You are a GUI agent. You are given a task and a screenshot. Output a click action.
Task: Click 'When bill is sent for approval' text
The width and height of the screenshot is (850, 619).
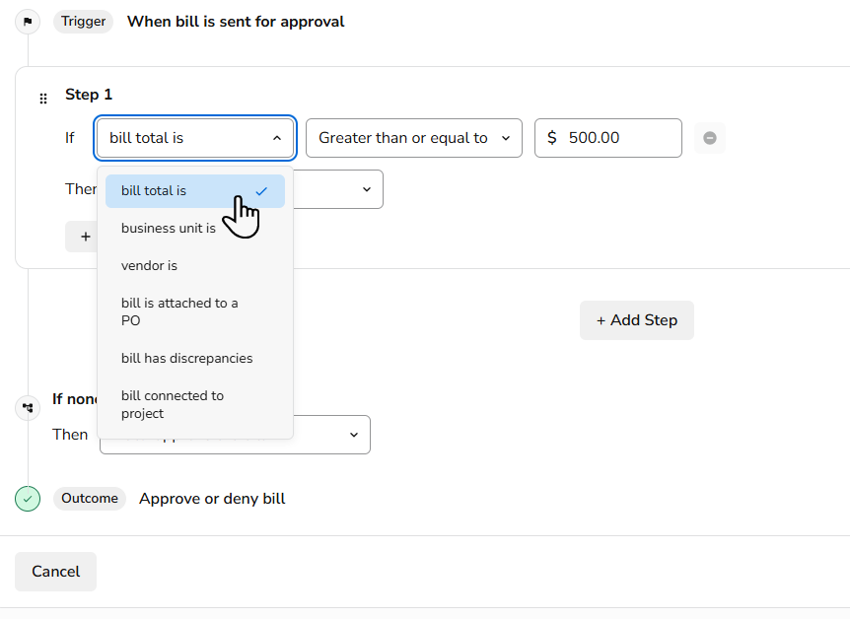point(236,22)
